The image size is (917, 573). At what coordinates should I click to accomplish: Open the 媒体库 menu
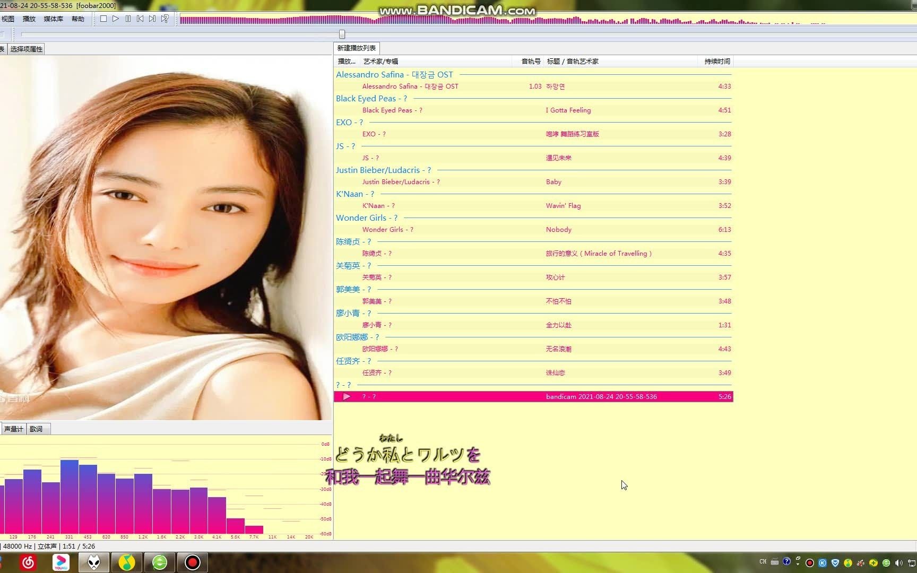(53, 19)
